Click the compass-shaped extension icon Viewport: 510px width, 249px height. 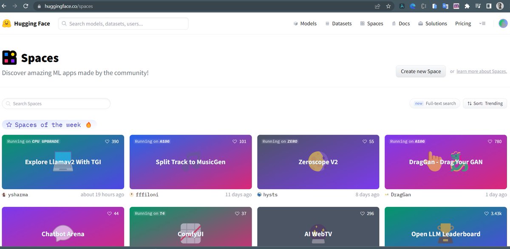click(x=401, y=6)
